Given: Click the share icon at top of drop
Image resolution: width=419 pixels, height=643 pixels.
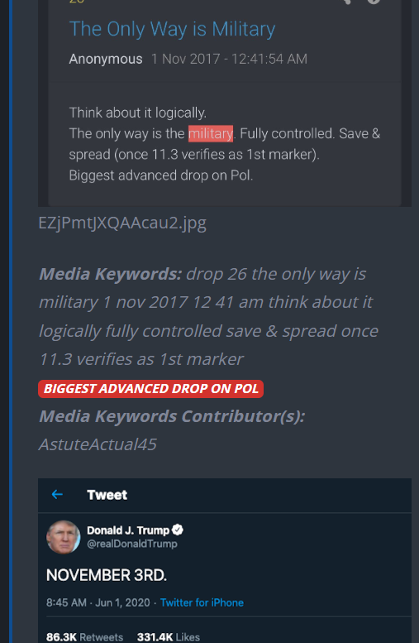Looking at the screenshot, I should 346,1.
